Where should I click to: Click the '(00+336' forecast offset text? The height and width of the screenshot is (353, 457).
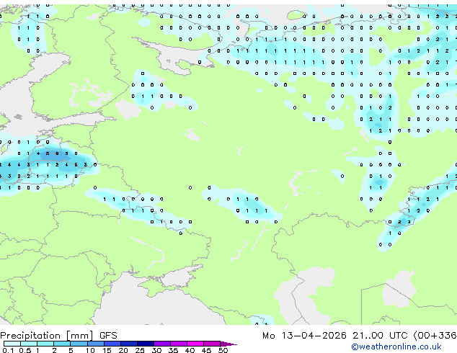tap(435, 336)
